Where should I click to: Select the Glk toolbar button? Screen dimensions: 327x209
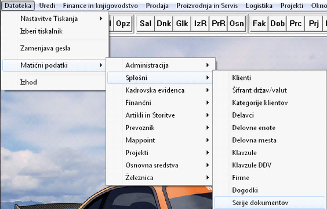point(182,24)
